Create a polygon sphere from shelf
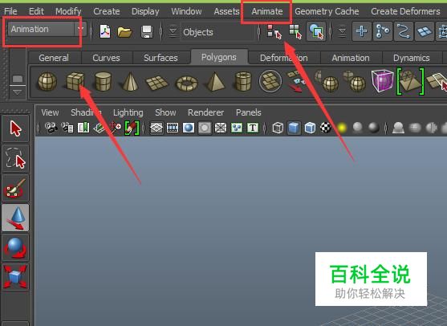Image resolution: width=447 pixels, height=326 pixels. coord(47,81)
